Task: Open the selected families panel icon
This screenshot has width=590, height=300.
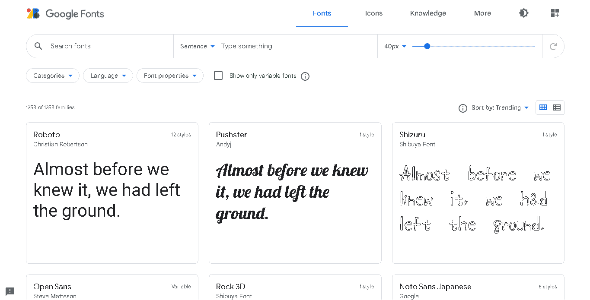Action: click(555, 13)
